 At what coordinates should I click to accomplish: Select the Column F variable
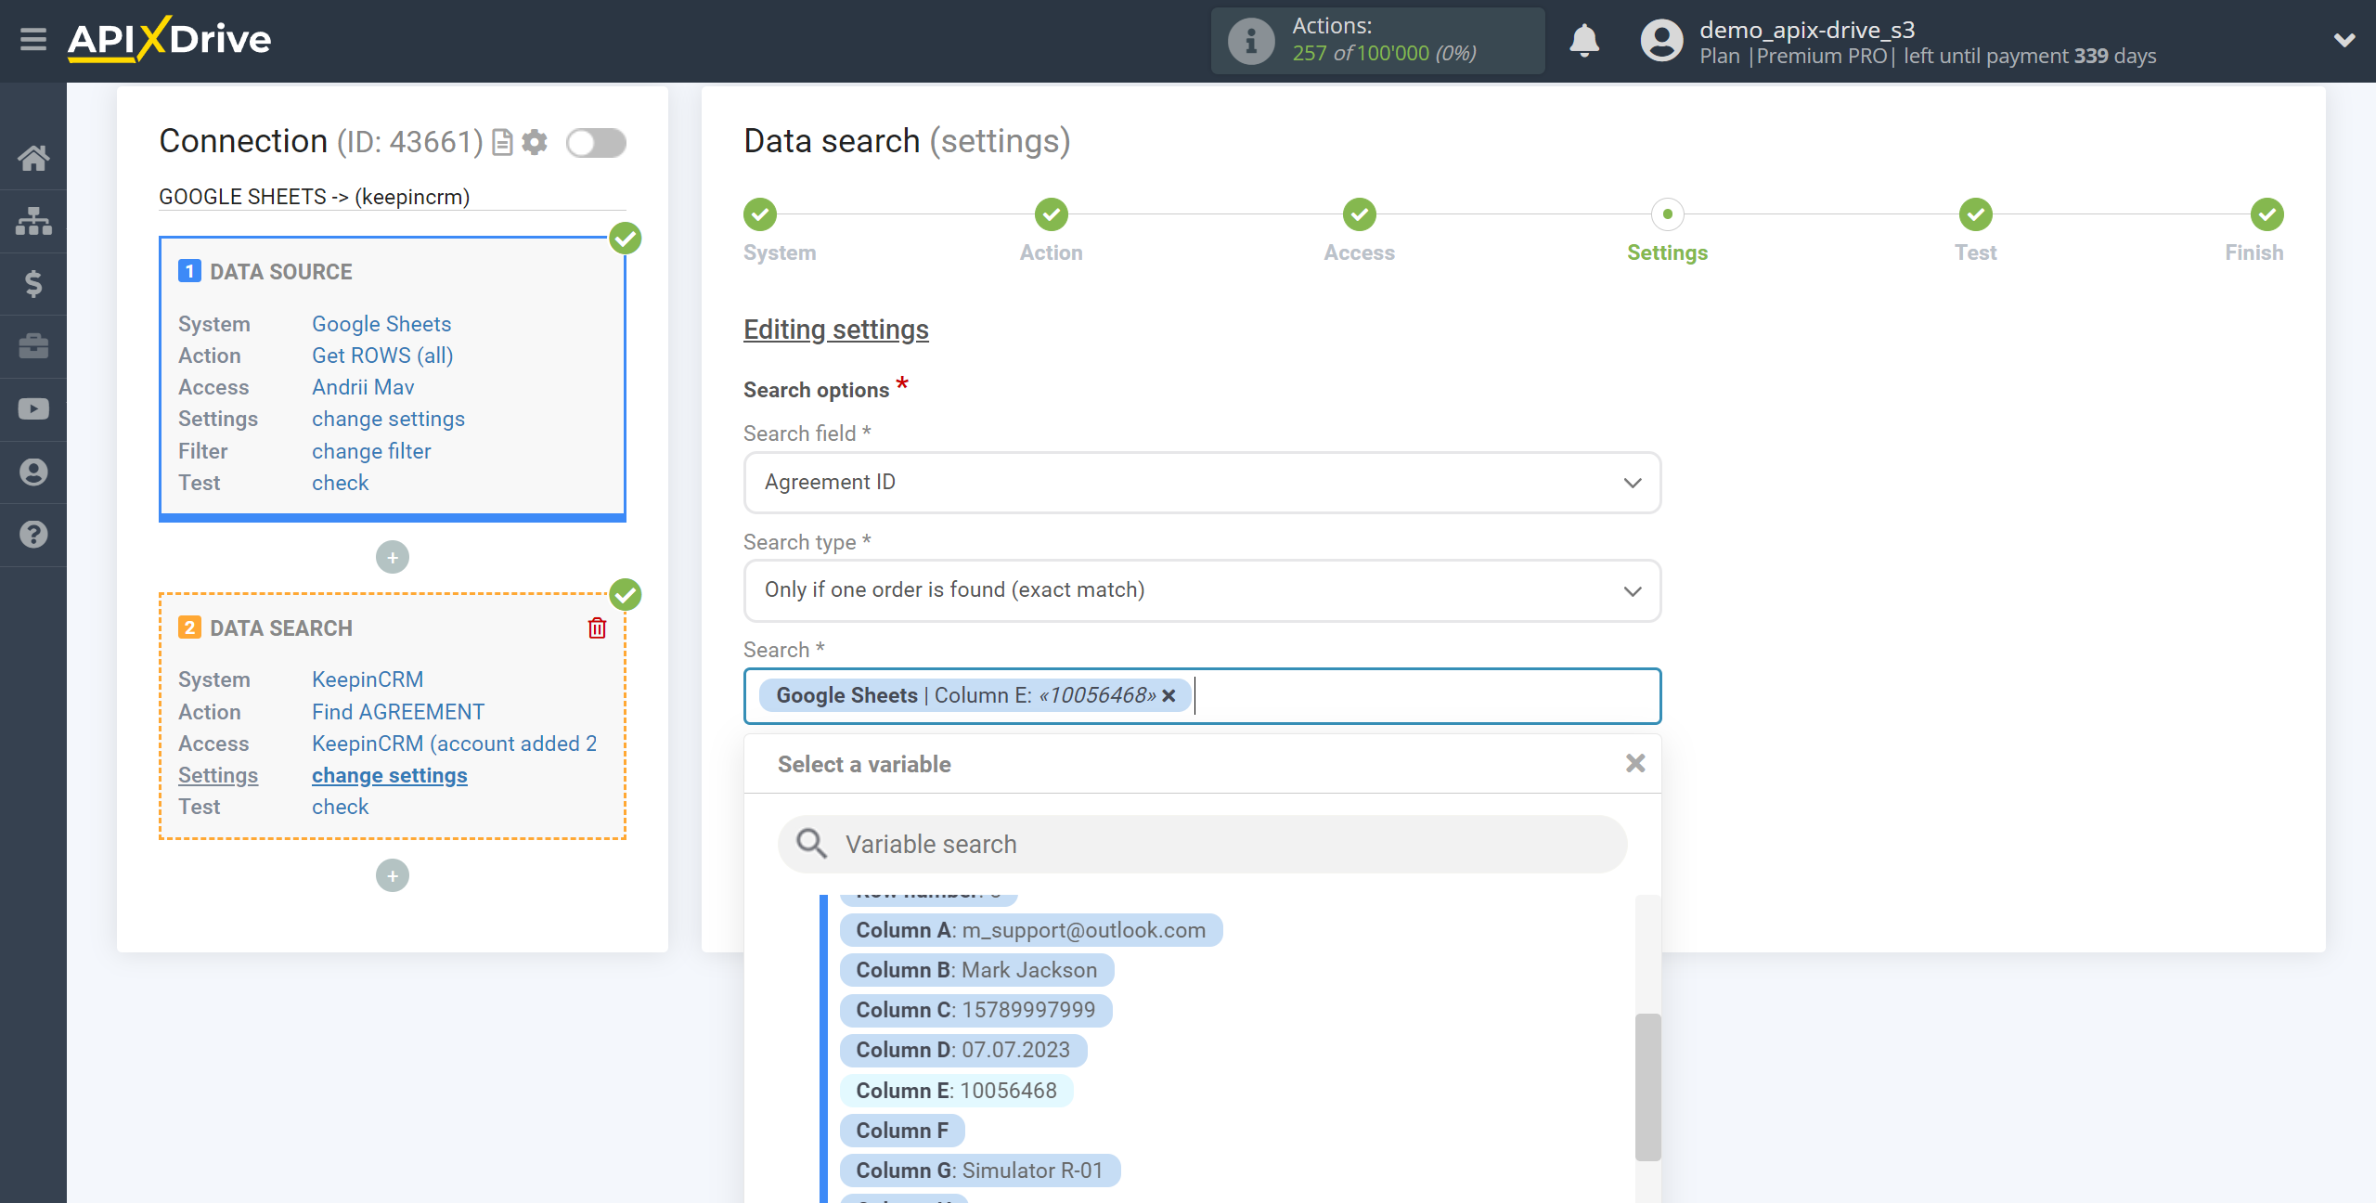(x=902, y=1131)
